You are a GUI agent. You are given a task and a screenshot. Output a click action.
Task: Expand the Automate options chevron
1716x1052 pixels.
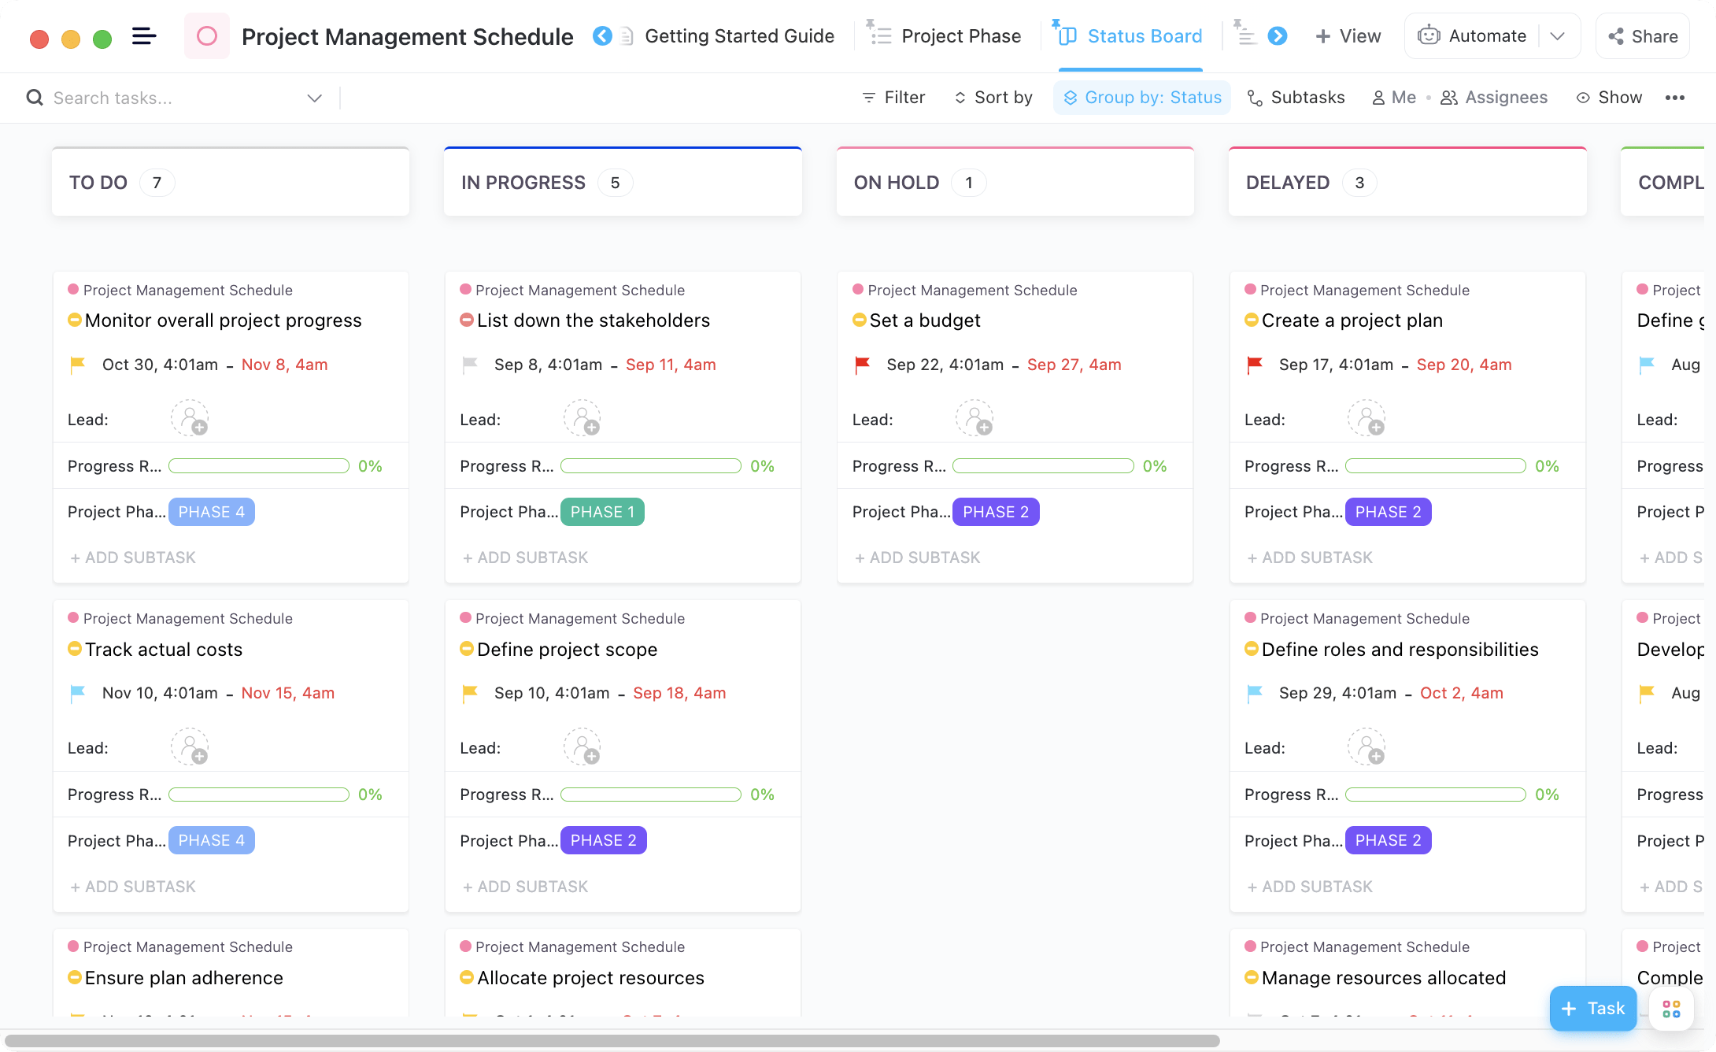click(x=1557, y=35)
